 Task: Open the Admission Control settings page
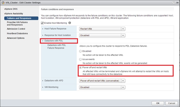16,29
